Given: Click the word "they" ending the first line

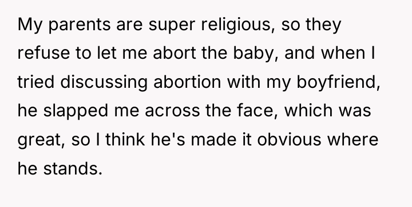Looking at the screenshot, I should point(323,26).
